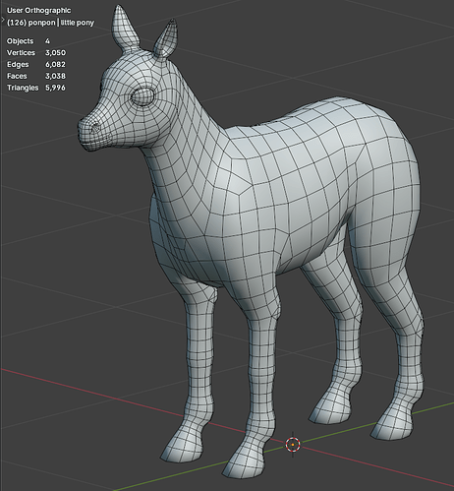The image size is (454, 491).
Task: Click the pony's nostril on the muzzle
Action: [95, 127]
